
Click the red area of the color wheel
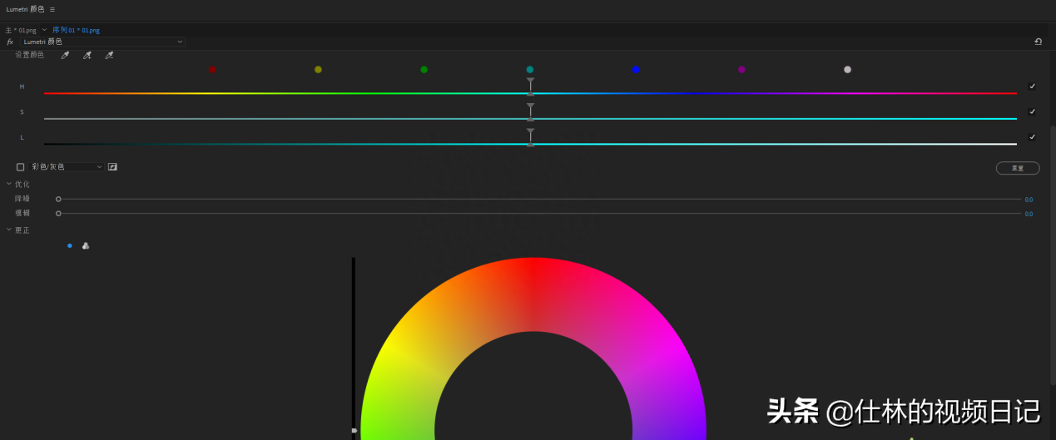[x=533, y=293]
